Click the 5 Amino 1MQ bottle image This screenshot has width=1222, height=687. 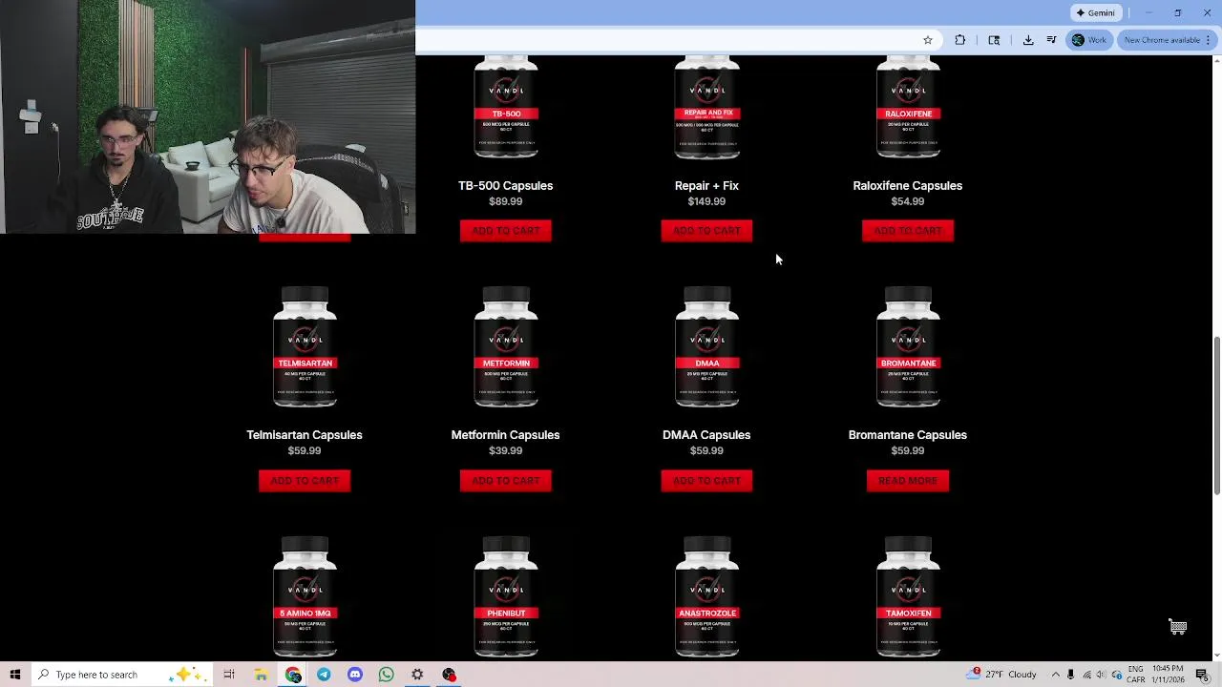(305, 596)
